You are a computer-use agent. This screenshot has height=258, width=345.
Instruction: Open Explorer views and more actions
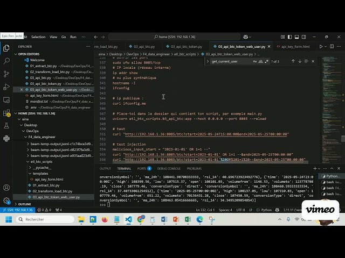coord(88,47)
